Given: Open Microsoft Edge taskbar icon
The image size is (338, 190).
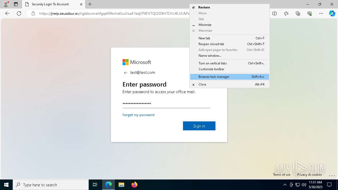Looking at the screenshot, I should pos(109,185).
